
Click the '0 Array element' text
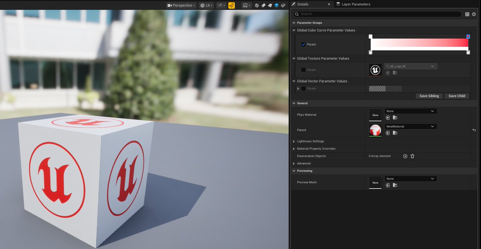coord(380,156)
